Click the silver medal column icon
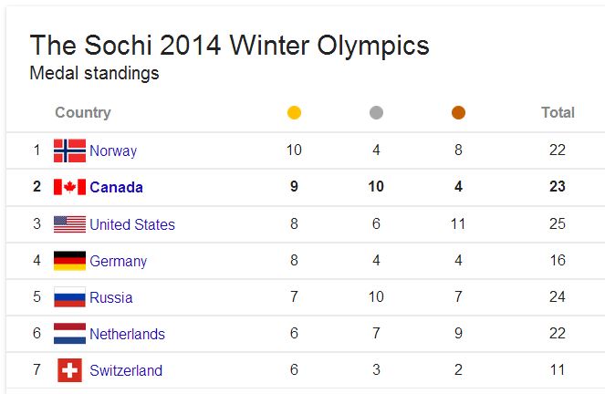 376,113
